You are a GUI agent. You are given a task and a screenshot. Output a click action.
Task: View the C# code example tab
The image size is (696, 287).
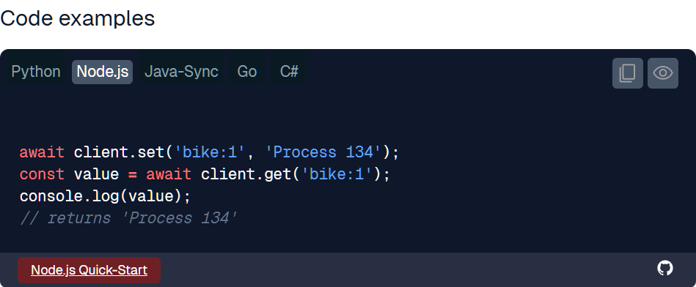pos(290,72)
